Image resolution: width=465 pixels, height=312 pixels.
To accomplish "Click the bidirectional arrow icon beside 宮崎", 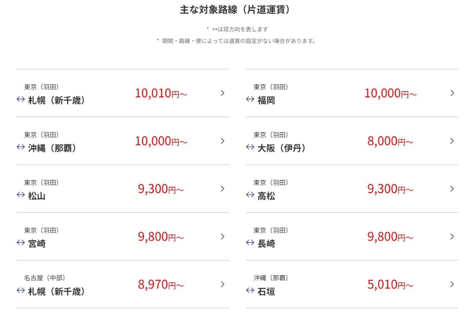I will point(21,243).
